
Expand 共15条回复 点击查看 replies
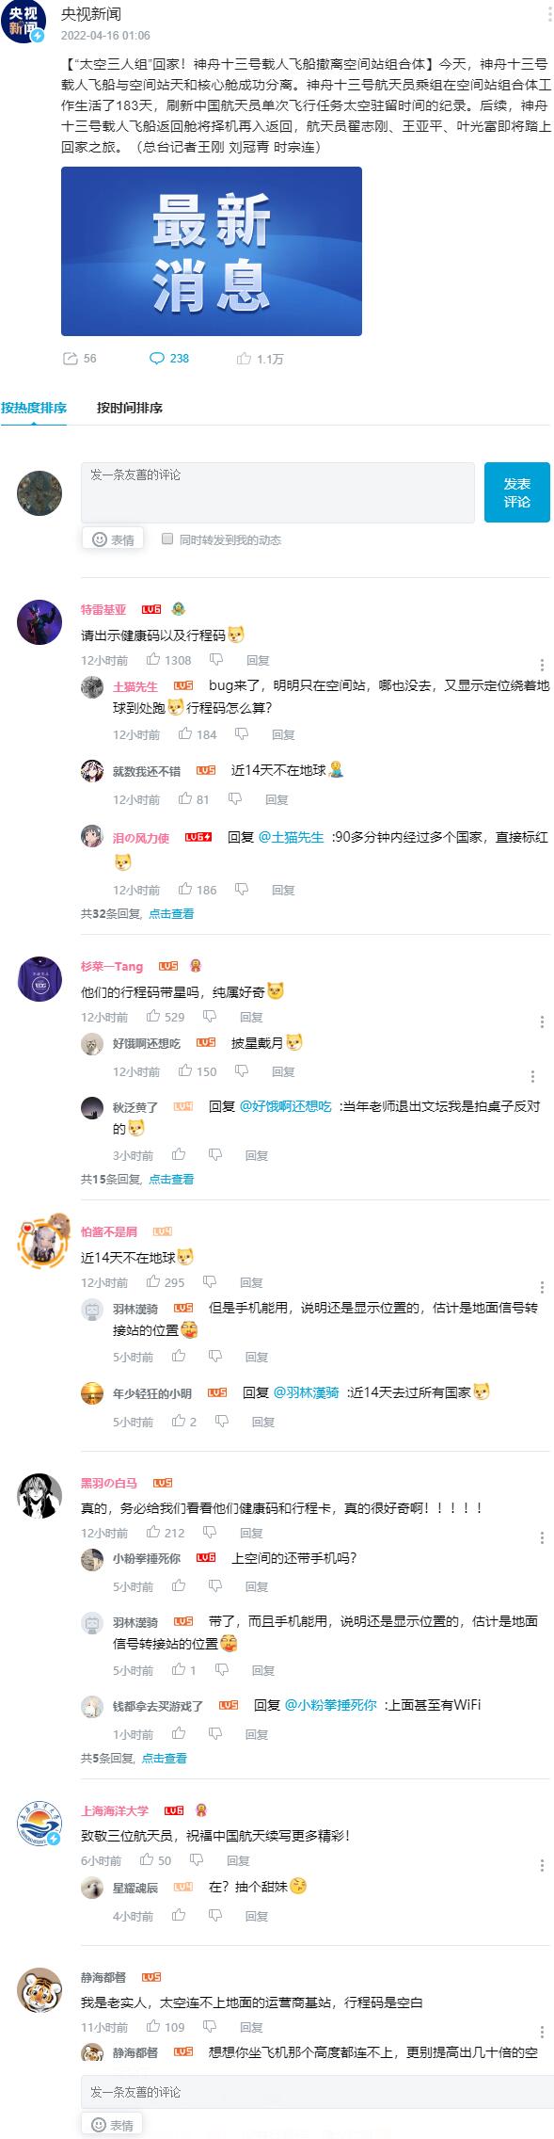click(x=171, y=1179)
